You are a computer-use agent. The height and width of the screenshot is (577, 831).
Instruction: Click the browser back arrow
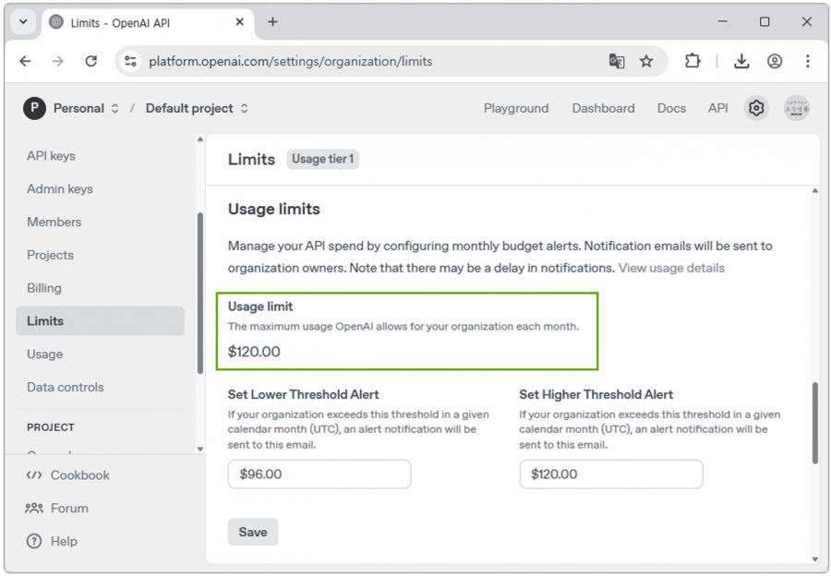point(25,62)
